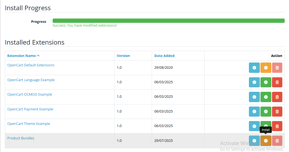View info for OpenCart Default Extensions

pos(254,68)
